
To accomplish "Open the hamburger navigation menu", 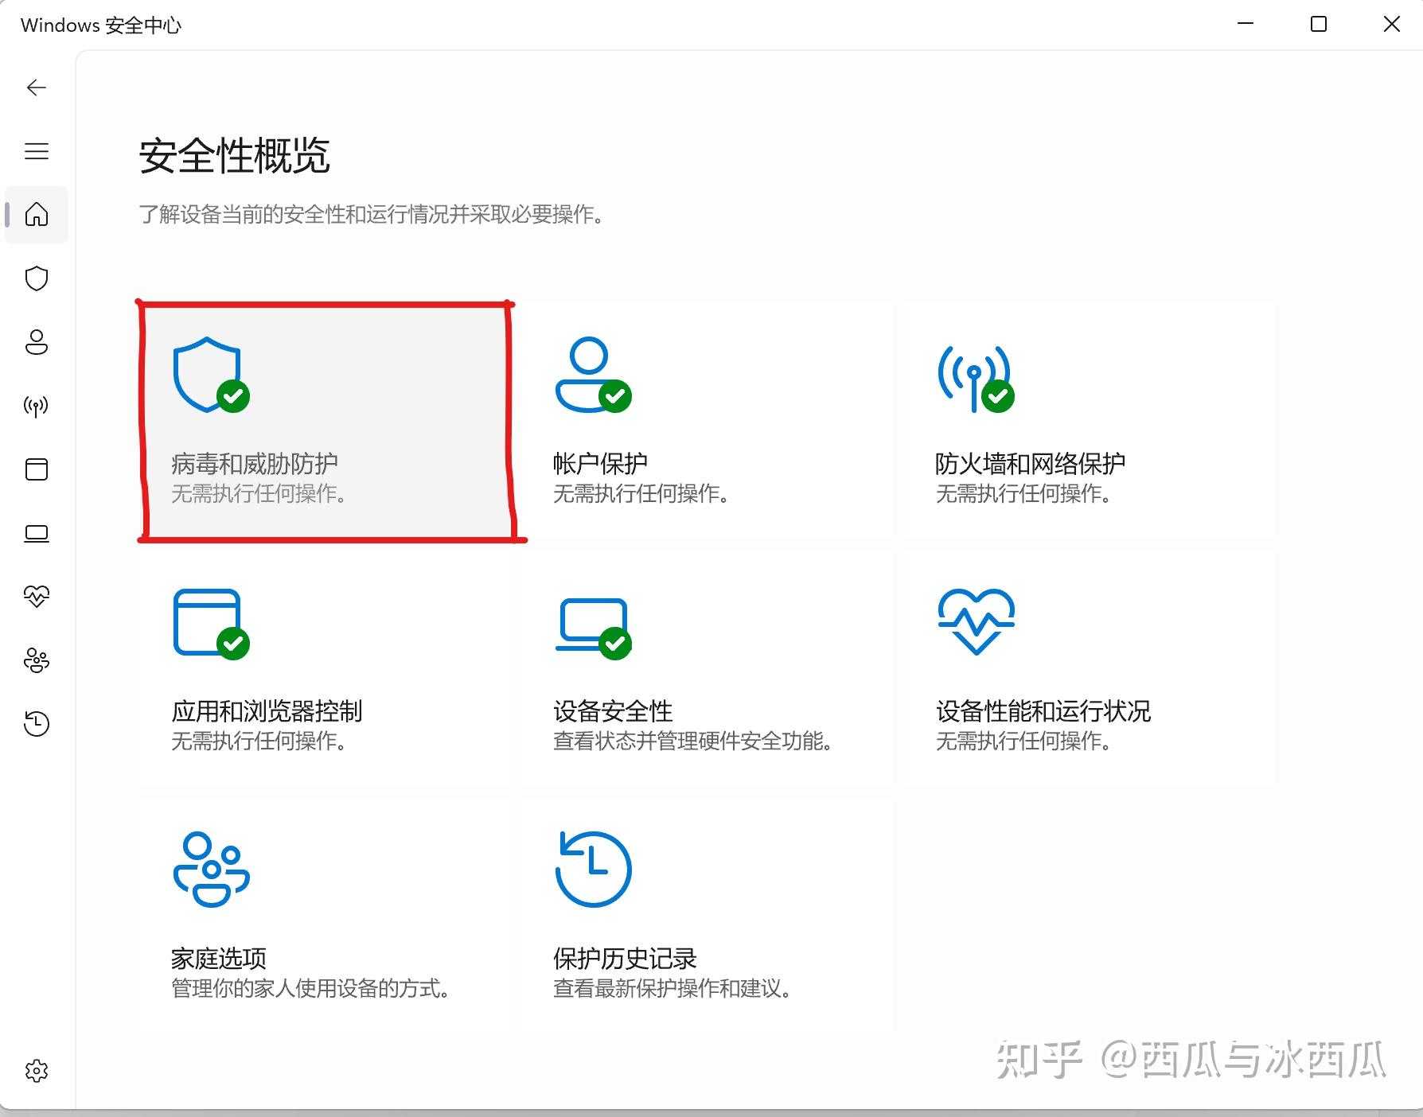I will tap(37, 151).
